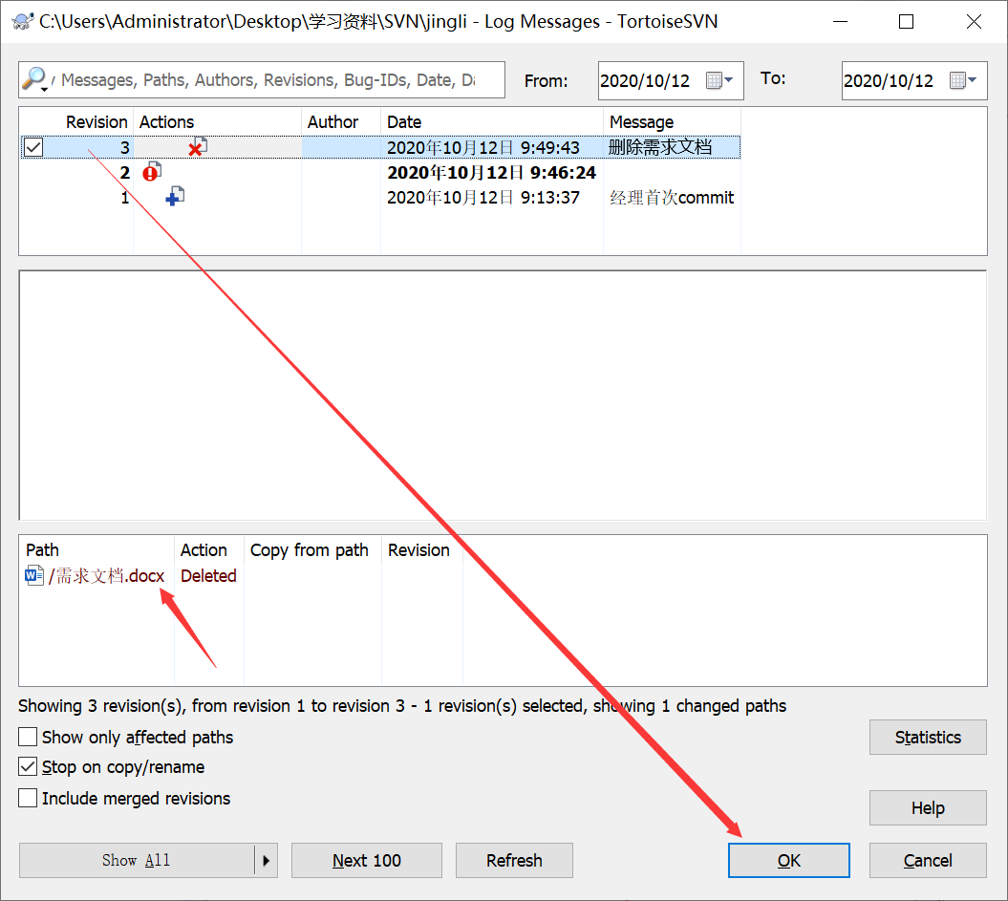Click the TortoiseSVN icon in title bar
This screenshot has height=901, width=1008.
click(23, 21)
